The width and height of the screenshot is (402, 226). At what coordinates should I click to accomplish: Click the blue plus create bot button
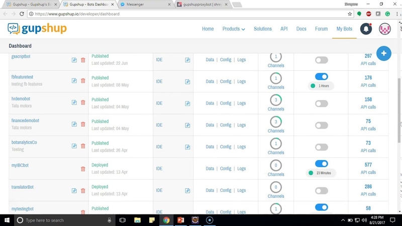(x=383, y=53)
